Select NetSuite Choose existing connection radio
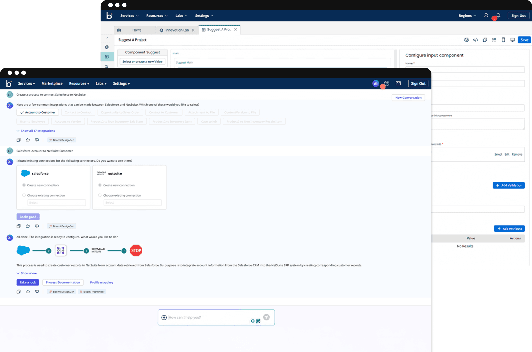Viewport: 532px width, 352px height. tap(100, 195)
